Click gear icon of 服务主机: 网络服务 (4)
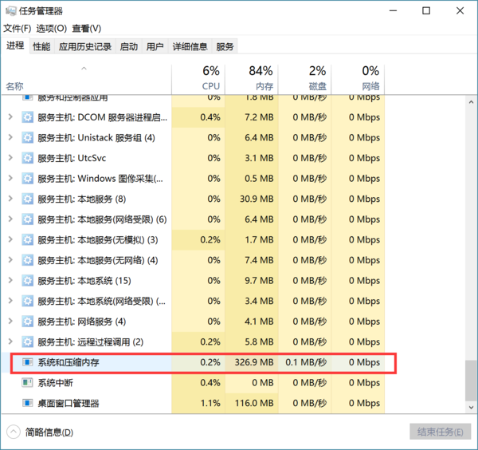 [x=27, y=322]
